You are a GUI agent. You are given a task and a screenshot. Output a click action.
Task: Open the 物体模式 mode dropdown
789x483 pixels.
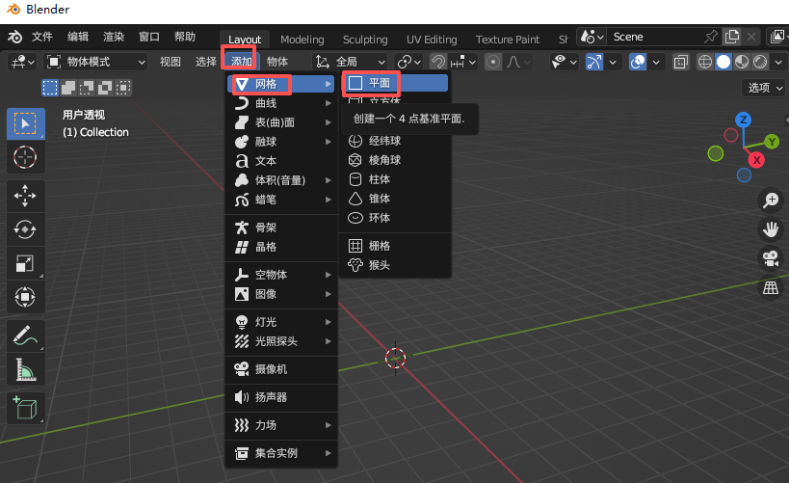point(96,62)
